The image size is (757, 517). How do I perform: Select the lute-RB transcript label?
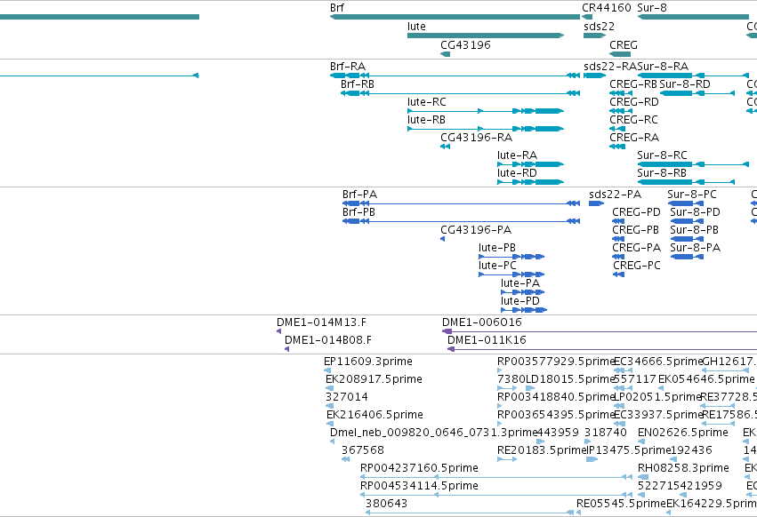click(x=426, y=120)
